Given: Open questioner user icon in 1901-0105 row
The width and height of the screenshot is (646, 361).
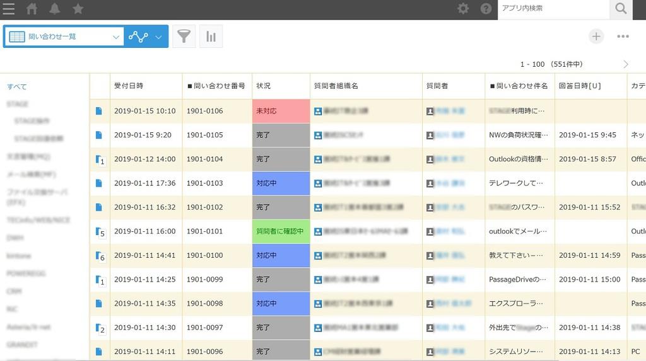Looking at the screenshot, I should [430, 135].
